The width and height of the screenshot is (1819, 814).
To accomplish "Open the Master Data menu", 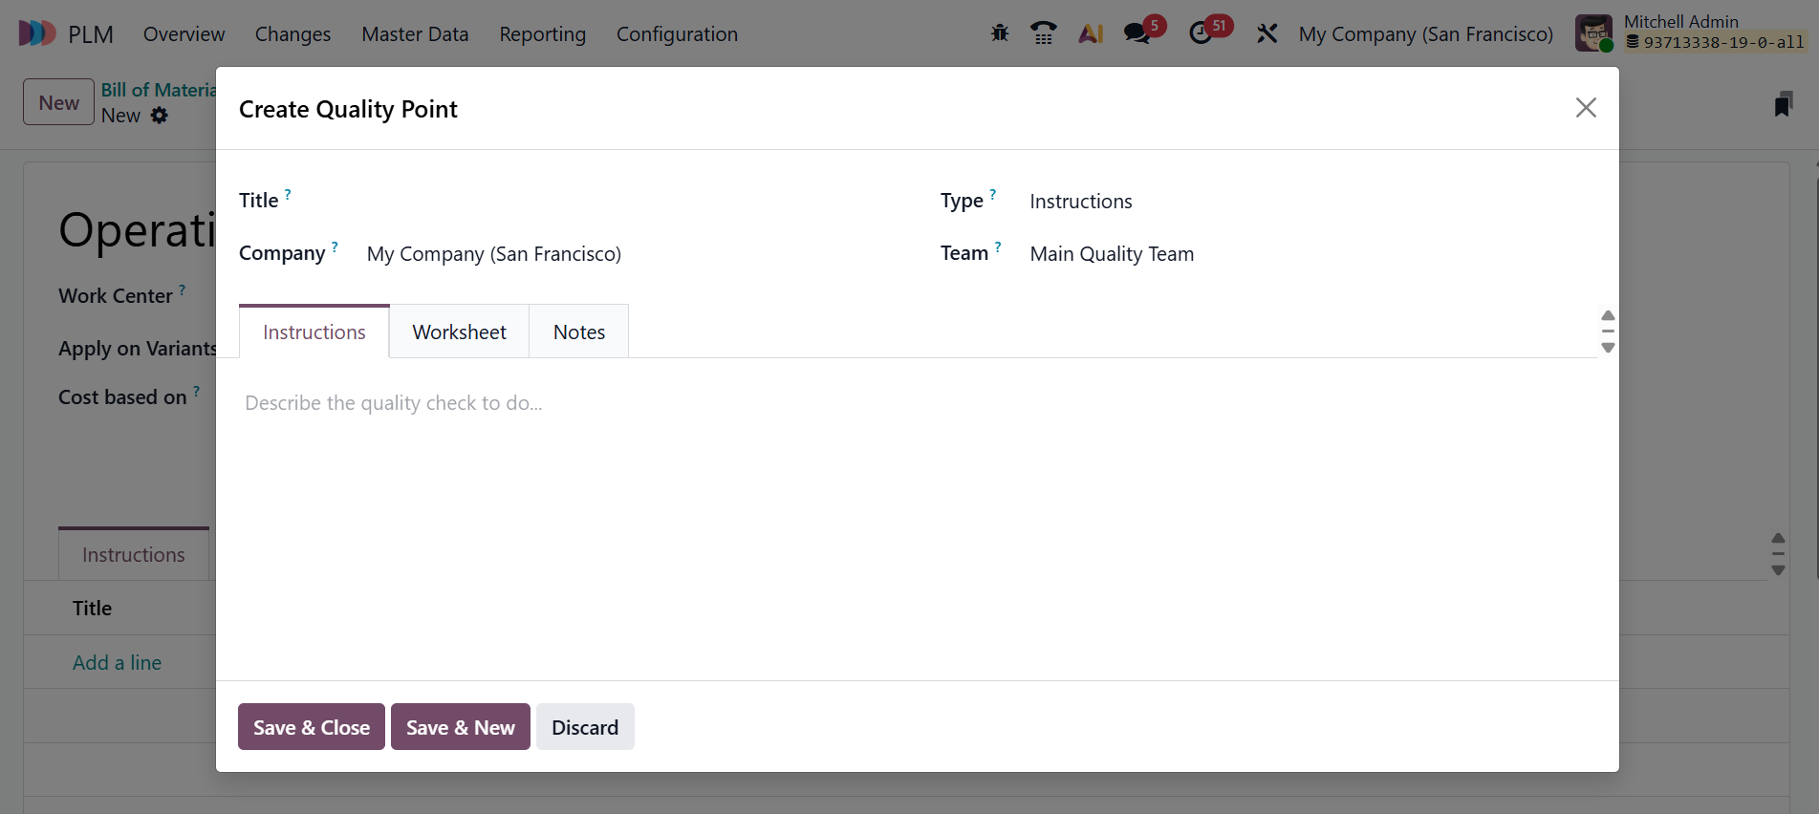I will (415, 33).
